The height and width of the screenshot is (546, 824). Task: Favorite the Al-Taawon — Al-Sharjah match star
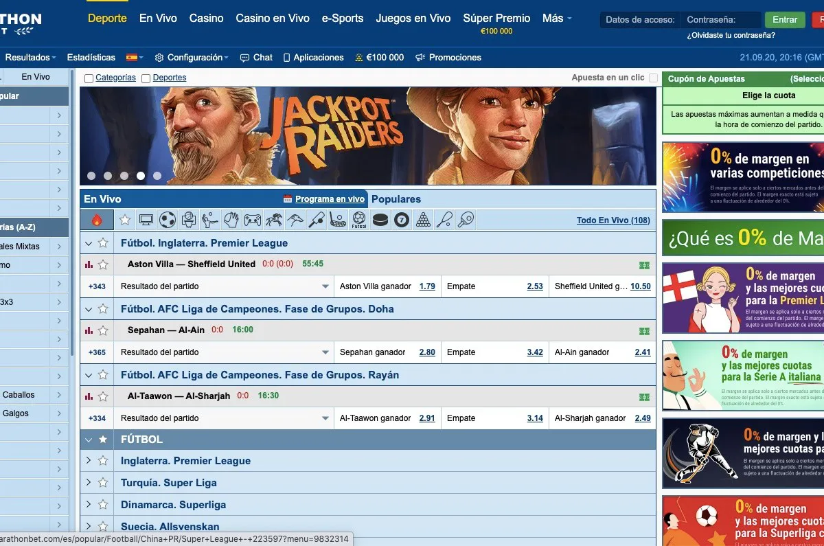click(103, 396)
